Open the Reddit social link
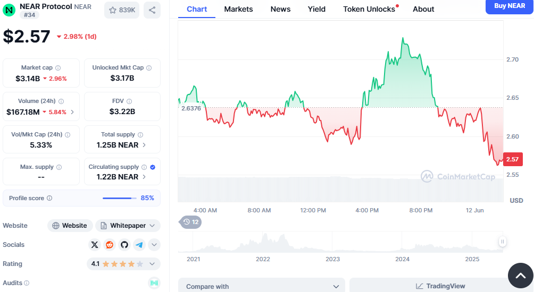This screenshot has width=534, height=292. (110, 245)
